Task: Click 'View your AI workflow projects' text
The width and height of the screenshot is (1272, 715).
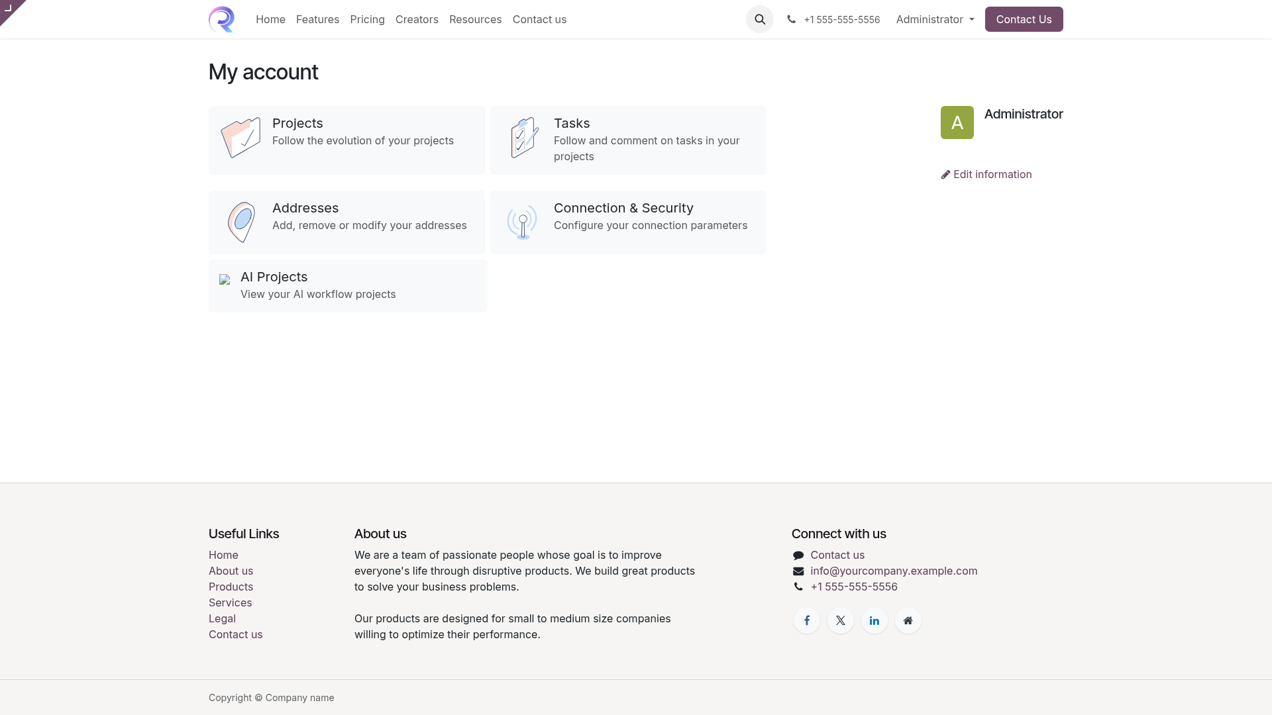Action: [318, 294]
